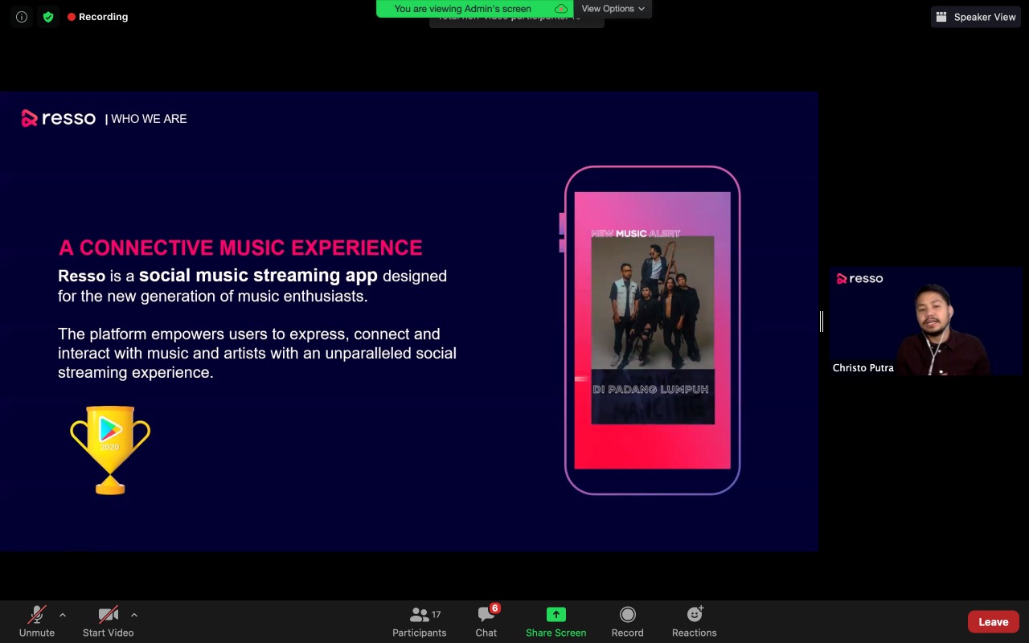
Task: Click the Resso logo on the shared slide
Action: coord(59,119)
